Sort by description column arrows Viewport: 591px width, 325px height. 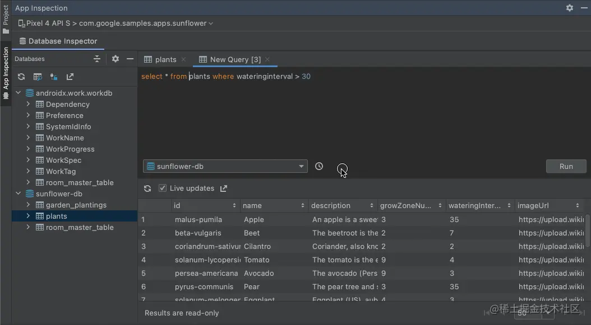tap(372, 205)
